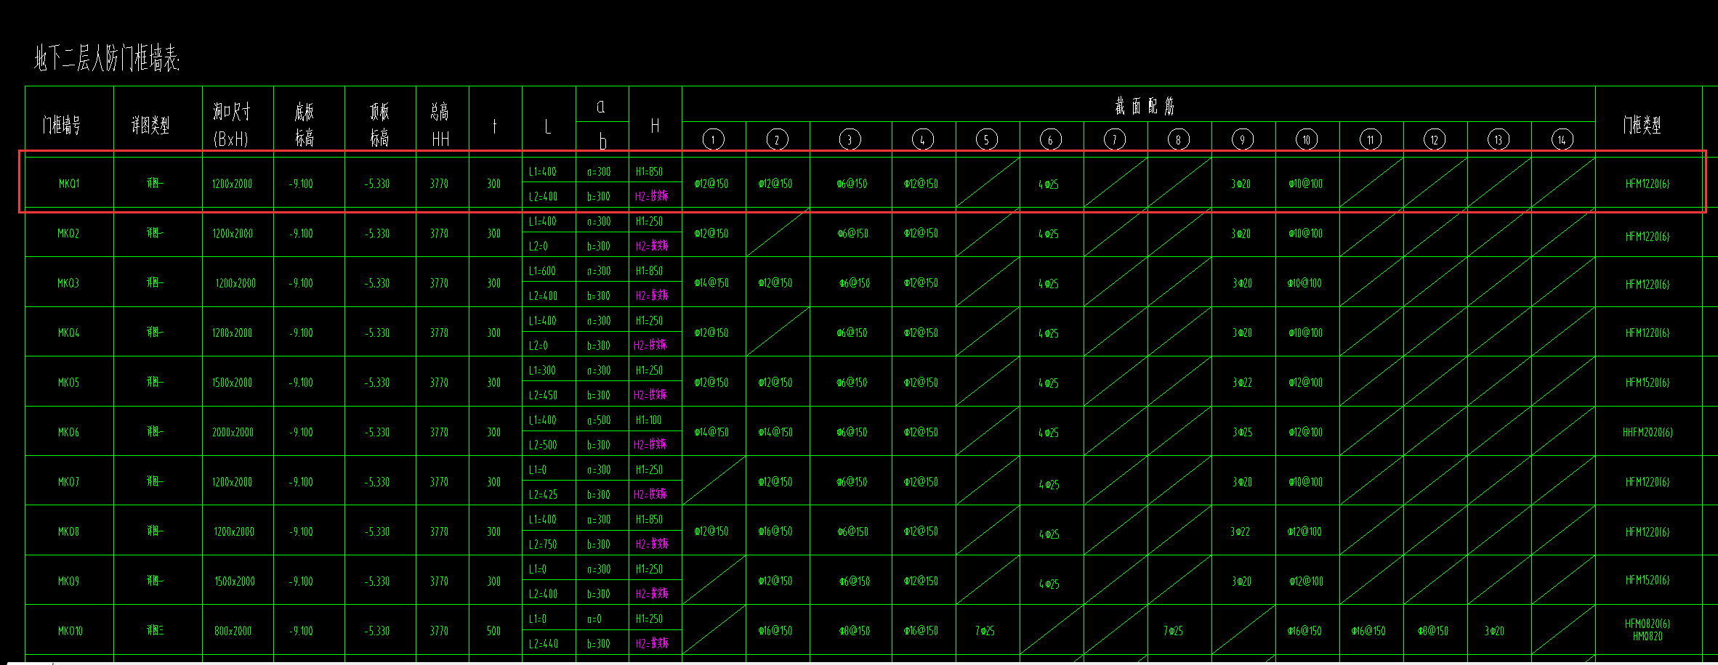Click the L2=440 value in MKQ10 row
This screenshot has height=665, width=1718.
point(543,643)
